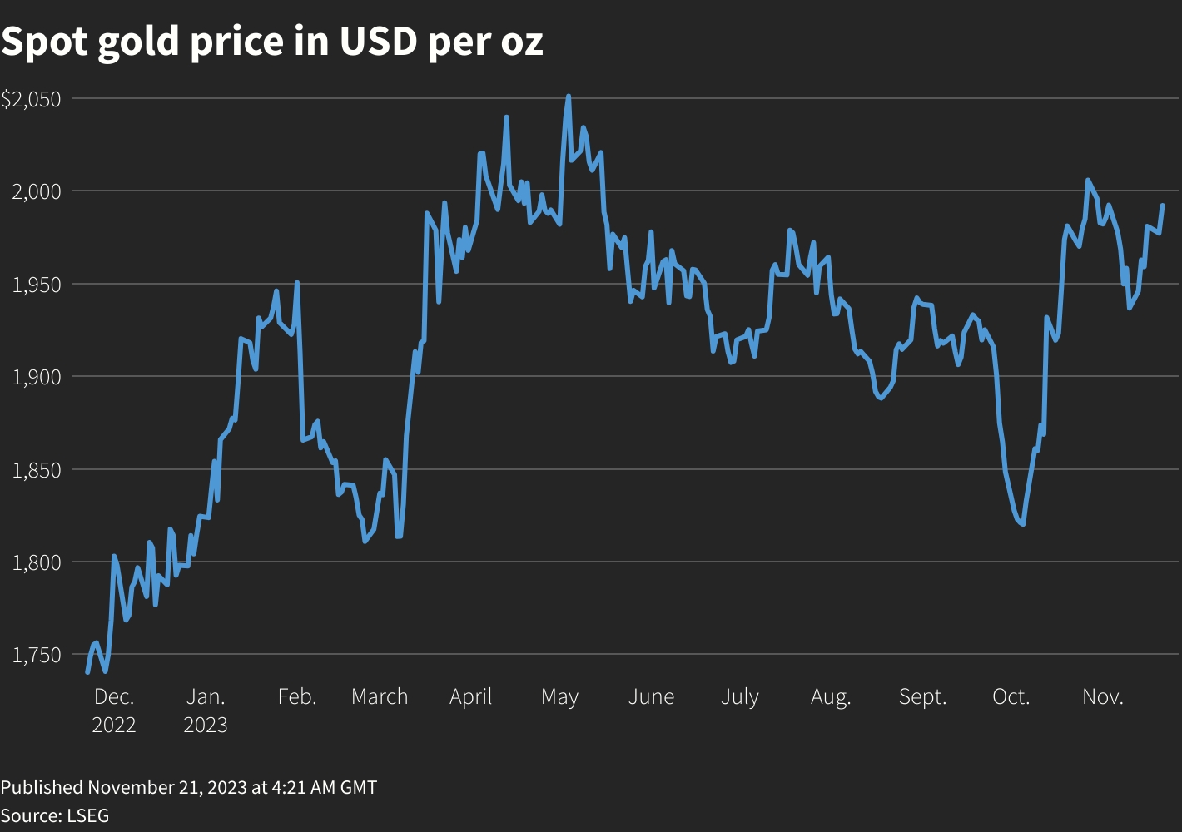Click the 1,950 y-axis label
This screenshot has width=1182, height=832.
(37, 285)
